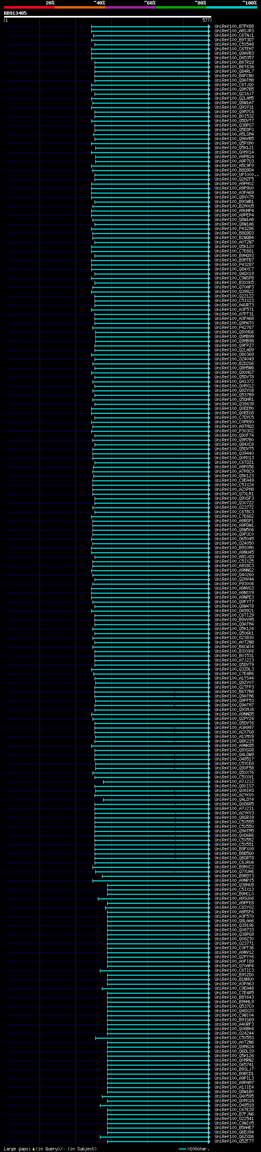This screenshot has height=1152, width=261.
Task: Click the UniRef100_Q9FF53 entry
Action: coord(234,700)
